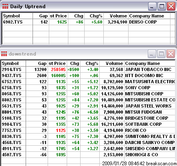Minimize the Daily Uptrend window
Image resolution: width=177 pixels, height=166 pixels.
(x=152, y=6)
